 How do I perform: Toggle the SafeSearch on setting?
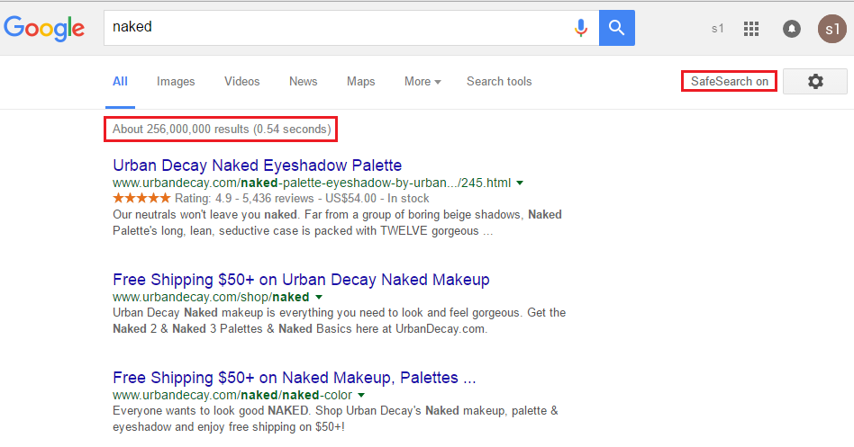click(x=729, y=82)
